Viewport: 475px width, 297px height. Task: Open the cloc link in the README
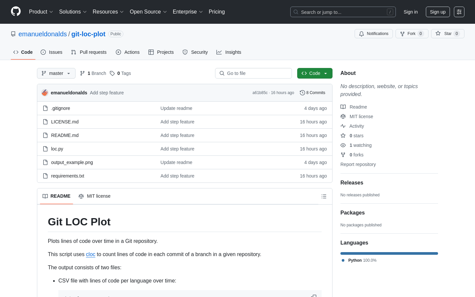click(91, 254)
